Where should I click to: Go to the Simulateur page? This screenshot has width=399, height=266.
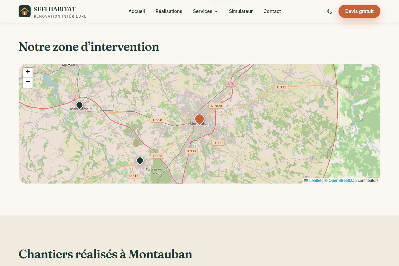241,11
